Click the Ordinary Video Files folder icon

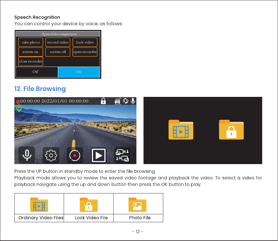point(39,205)
